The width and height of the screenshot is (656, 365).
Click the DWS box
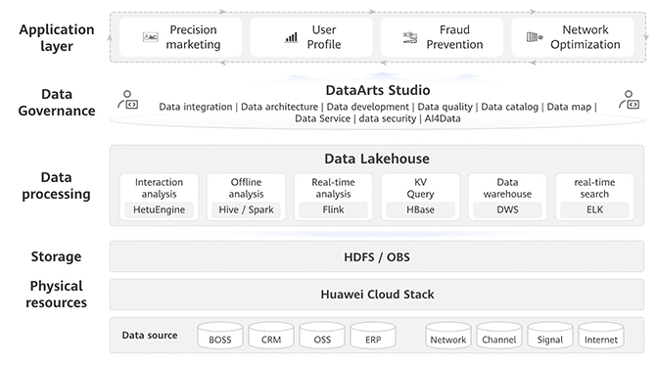tap(507, 209)
